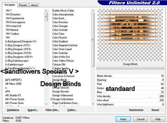Select Bkg Designer sf10 I category
Viewport: 167px width, 123px height.
click(18, 45)
